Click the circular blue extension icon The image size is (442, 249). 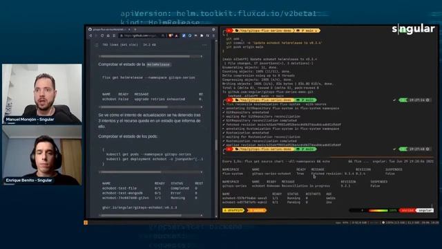click(x=190, y=35)
